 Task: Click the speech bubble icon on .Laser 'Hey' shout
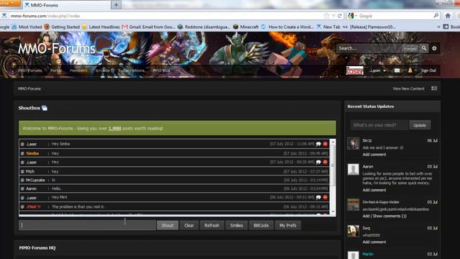pos(318,162)
